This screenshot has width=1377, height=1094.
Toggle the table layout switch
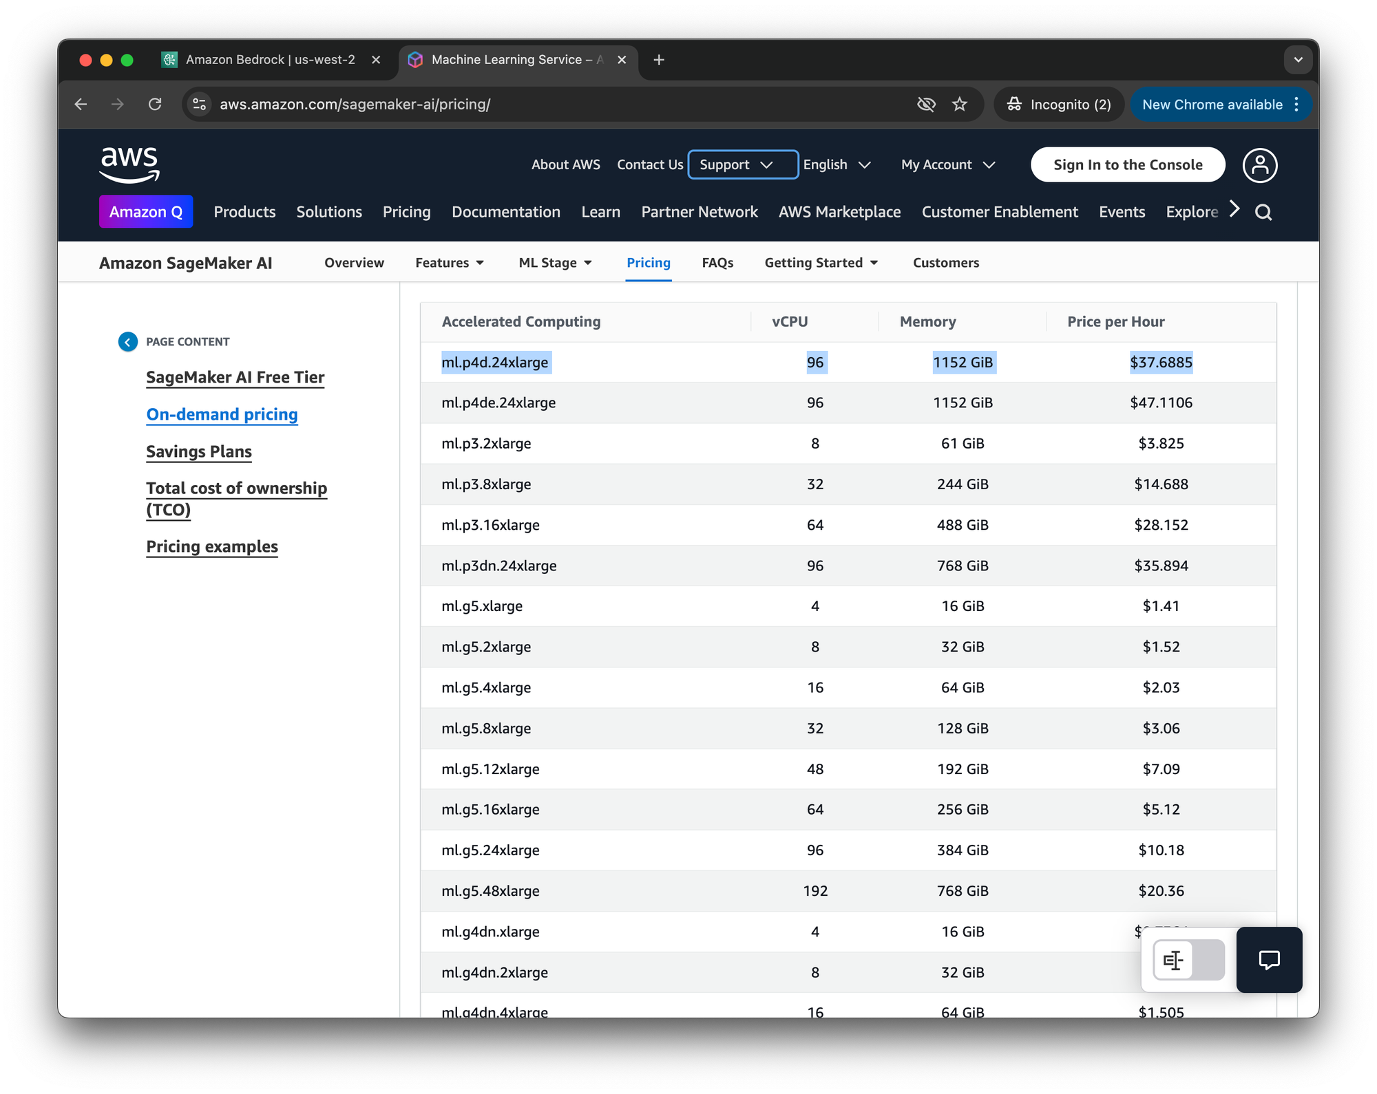1188,959
